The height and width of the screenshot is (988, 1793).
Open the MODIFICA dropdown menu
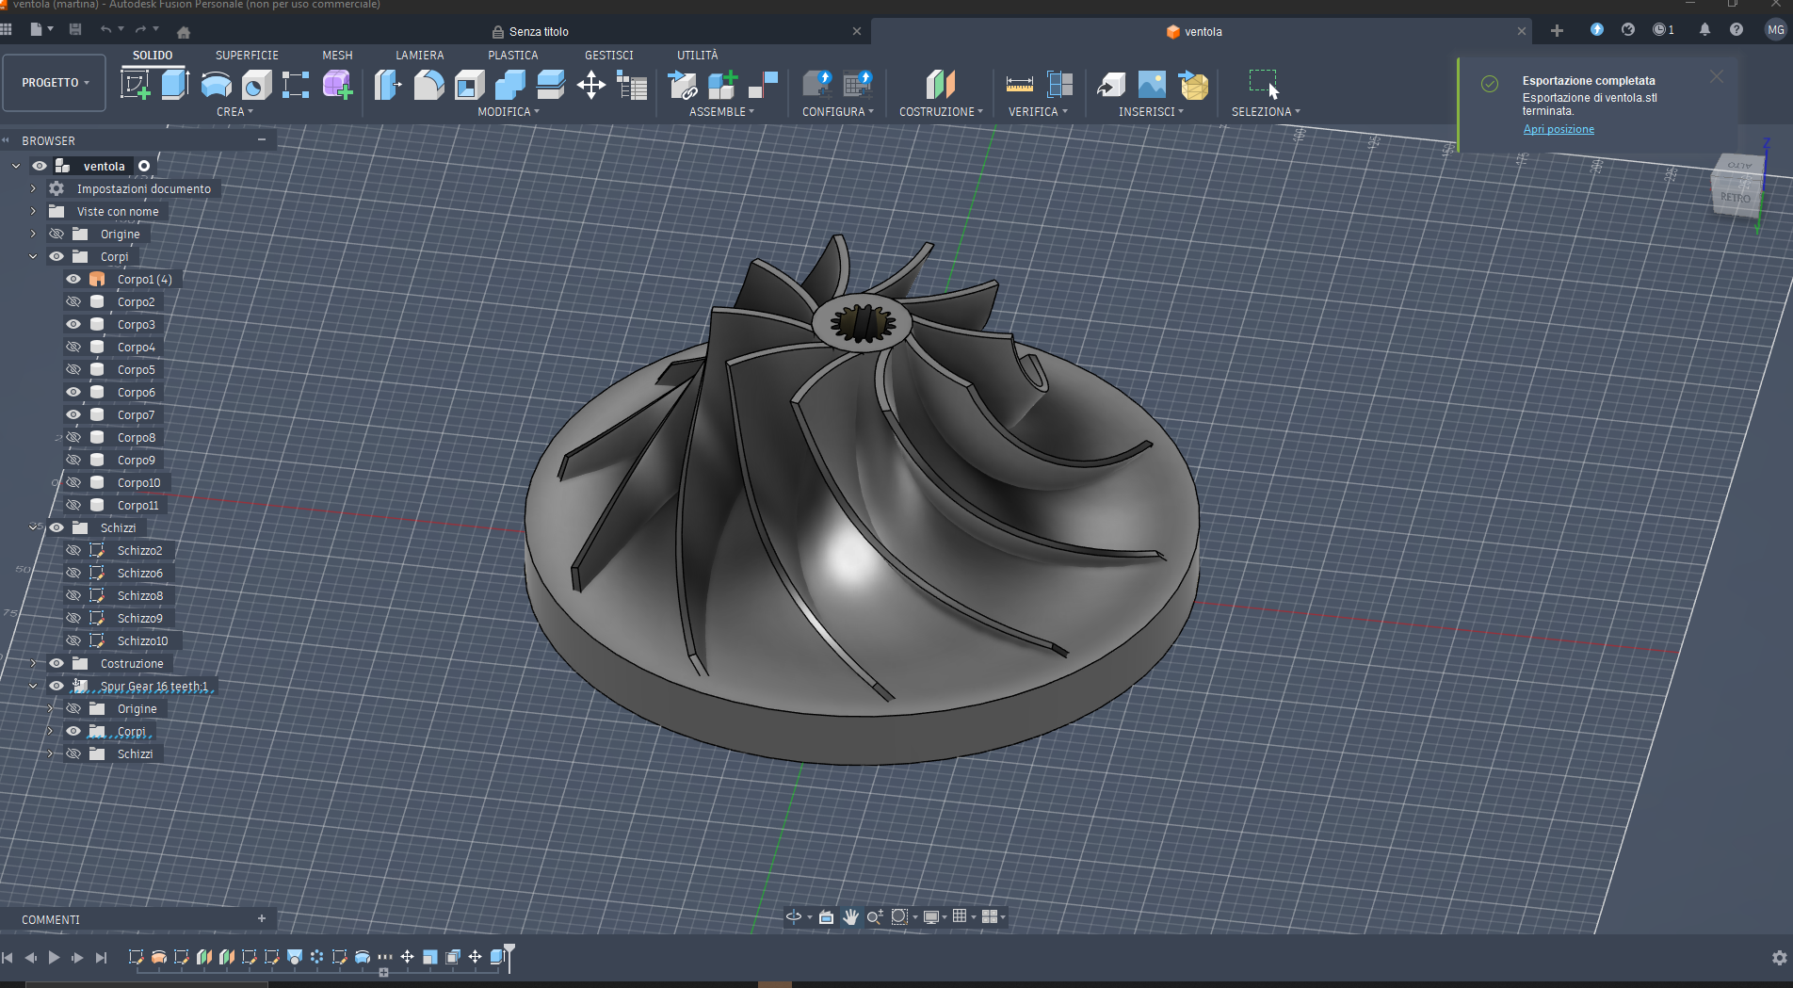509,111
